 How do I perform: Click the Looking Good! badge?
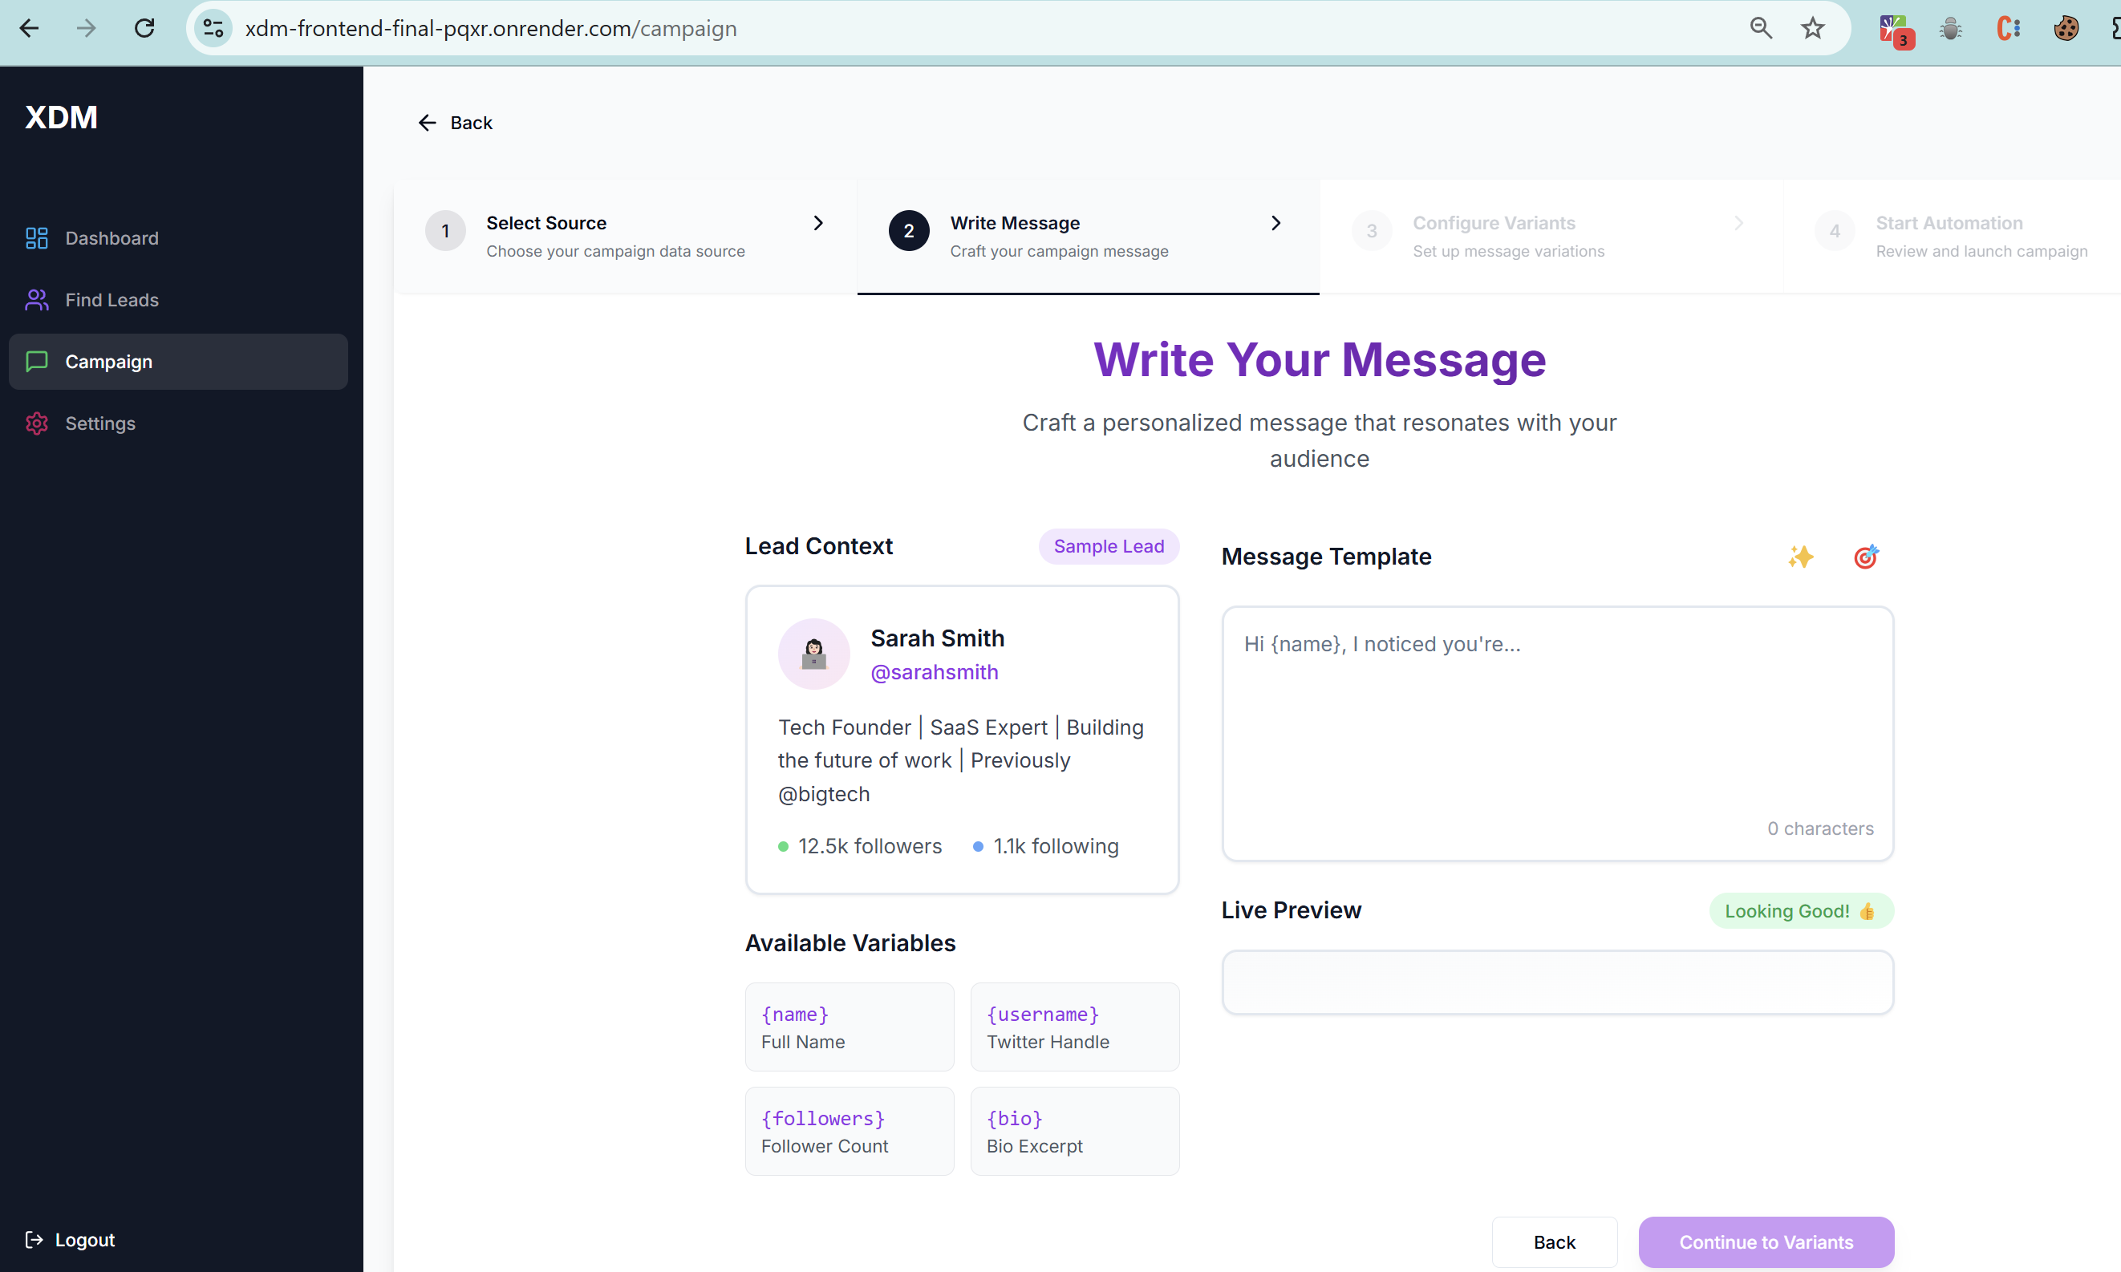(1801, 911)
